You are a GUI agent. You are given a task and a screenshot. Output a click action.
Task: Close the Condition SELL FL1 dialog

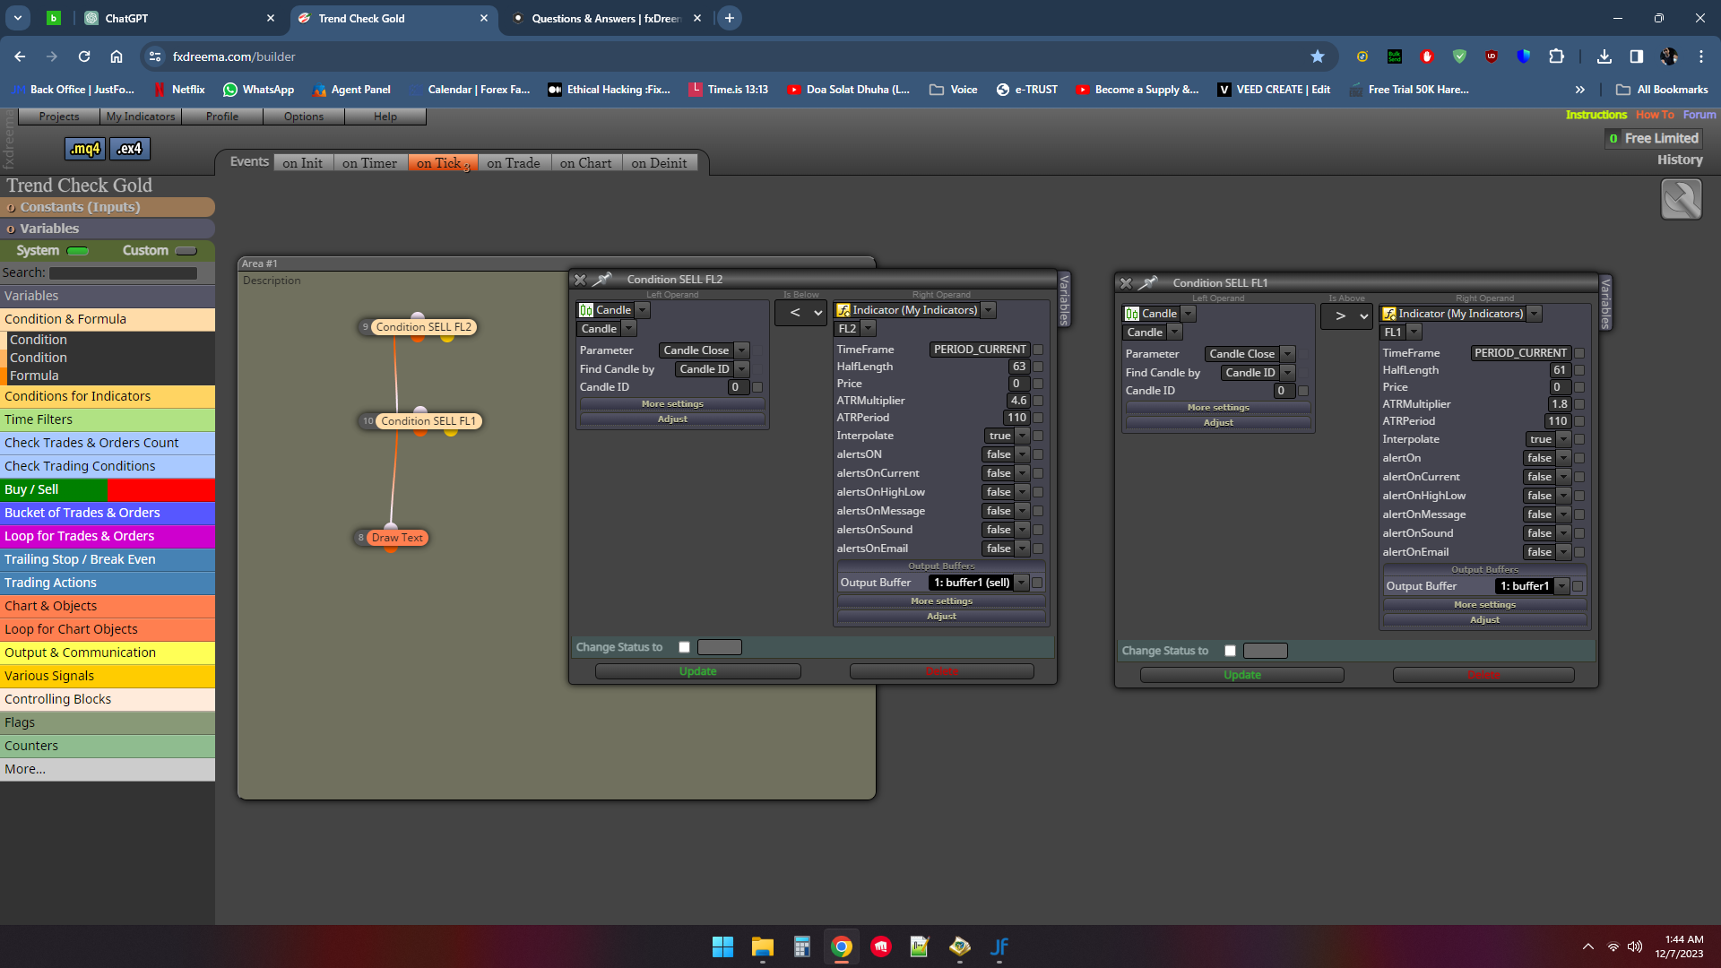[x=1126, y=283]
